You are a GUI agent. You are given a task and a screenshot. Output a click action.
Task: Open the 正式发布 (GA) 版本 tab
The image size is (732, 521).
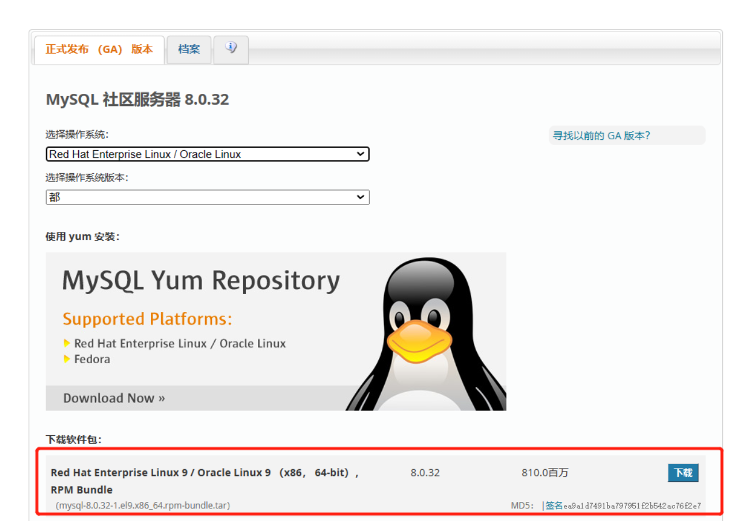click(99, 50)
